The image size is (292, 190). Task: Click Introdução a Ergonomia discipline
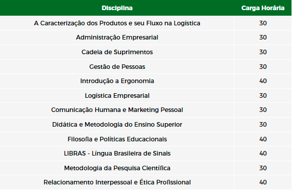(x=117, y=81)
